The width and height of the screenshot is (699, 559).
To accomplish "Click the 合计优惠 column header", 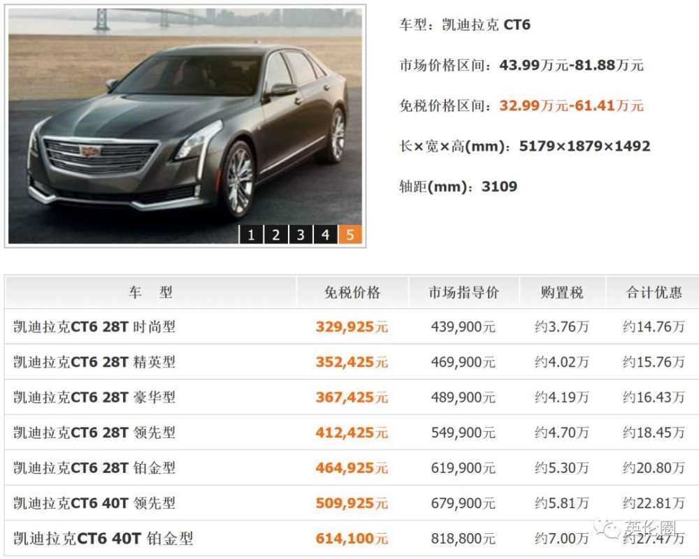I will click(x=654, y=293).
